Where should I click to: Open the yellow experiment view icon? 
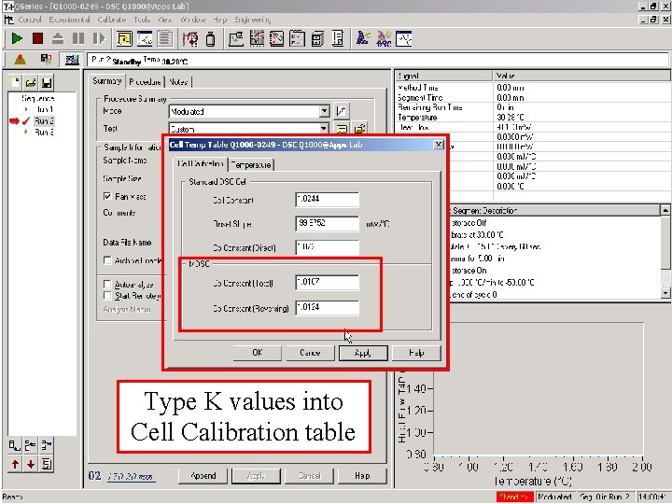[x=124, y=39]
